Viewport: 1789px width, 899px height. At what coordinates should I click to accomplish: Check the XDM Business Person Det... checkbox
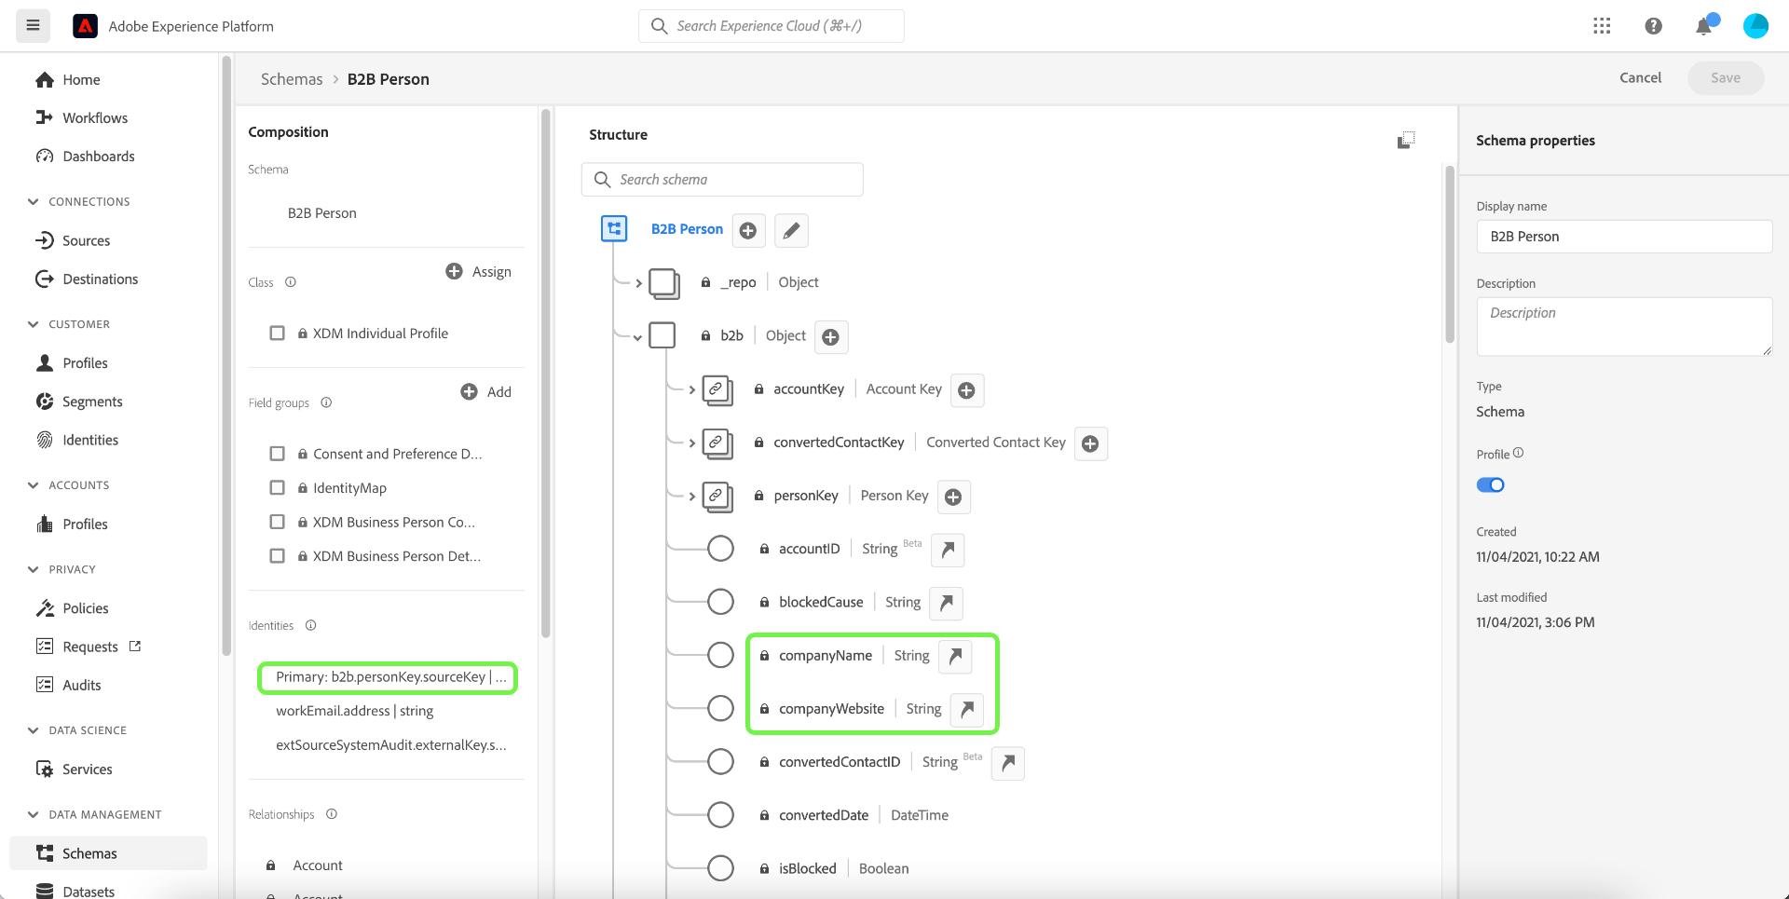[x=277, y=556]
